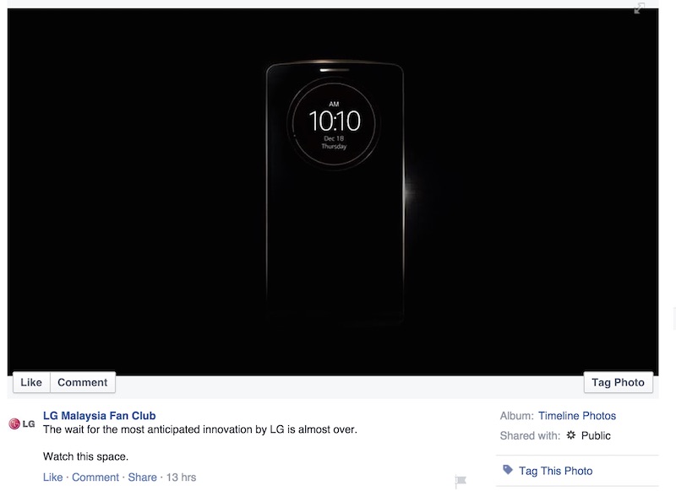Click the 10:10 clock circle in the photo
The image size is (676, 491).
pos(334,123)
